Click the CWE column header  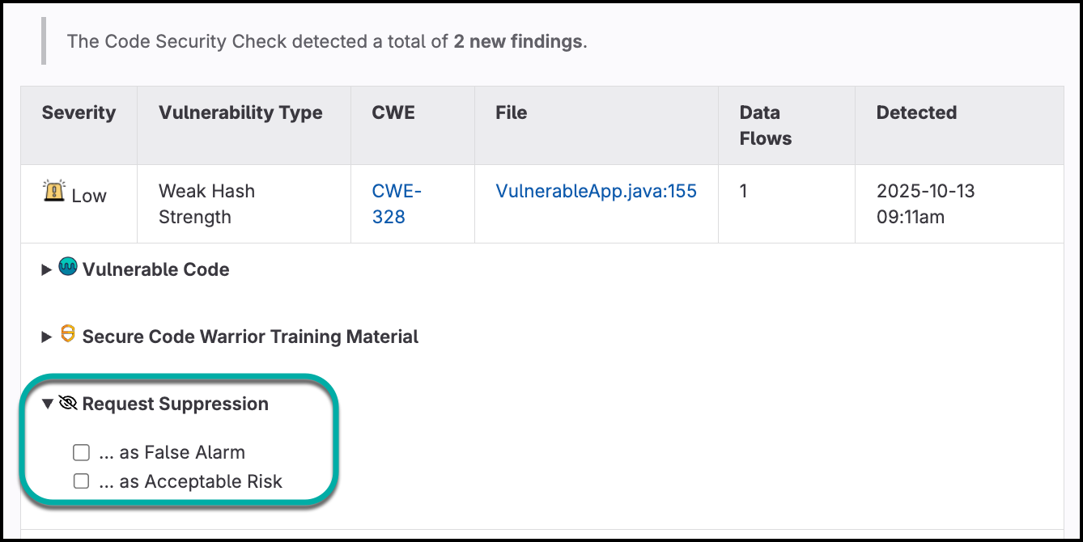click(393, 112)
